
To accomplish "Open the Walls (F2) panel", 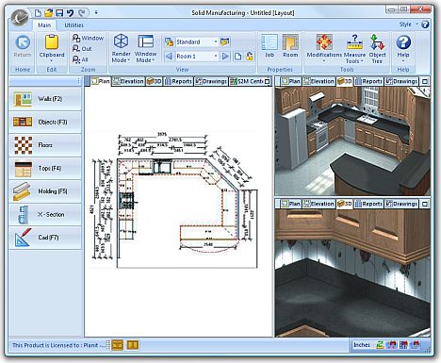I will (x=45, y=99).
